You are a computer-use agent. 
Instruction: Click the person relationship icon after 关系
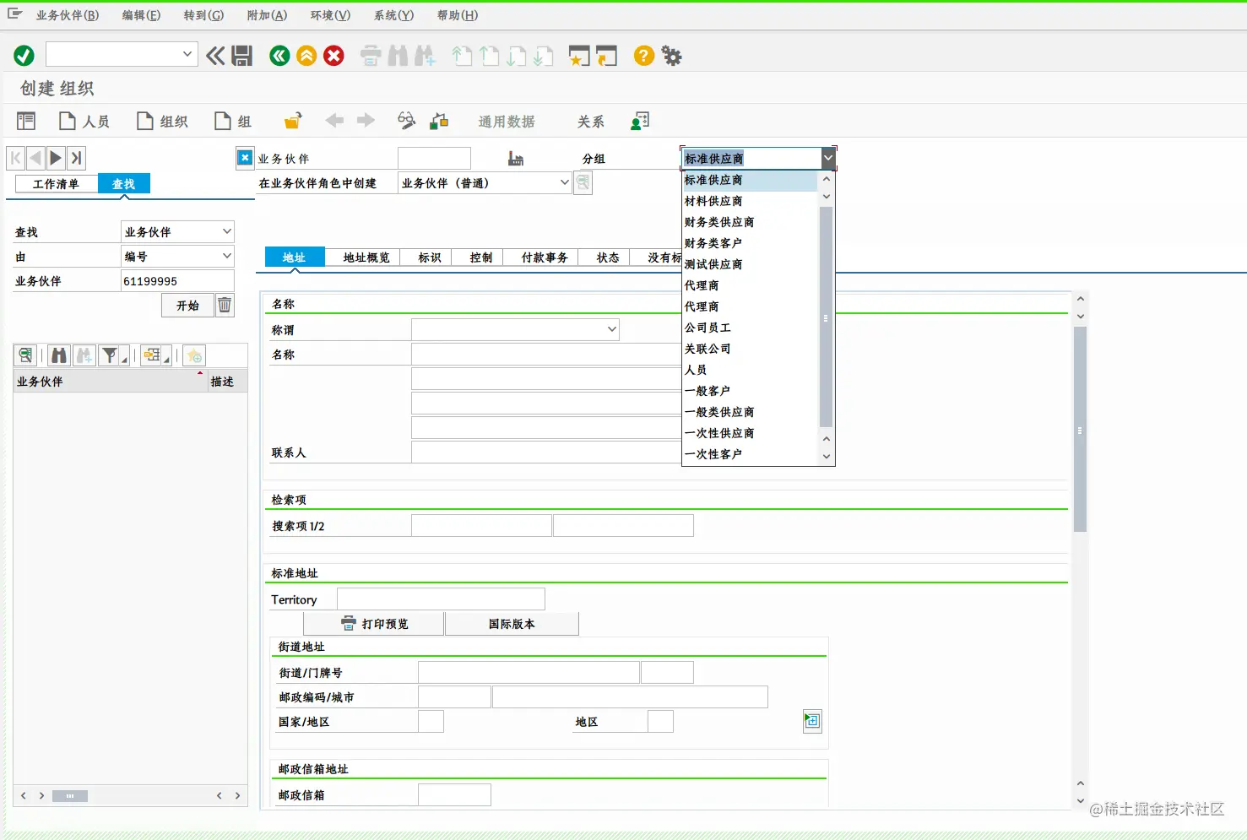pyautogui.click(x=640, y=121)
